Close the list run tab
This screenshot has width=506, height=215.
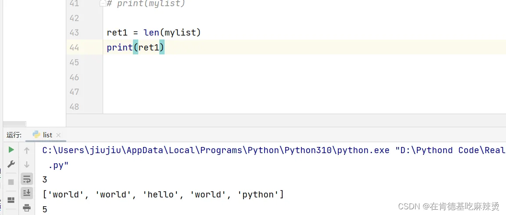coord(58,135)
